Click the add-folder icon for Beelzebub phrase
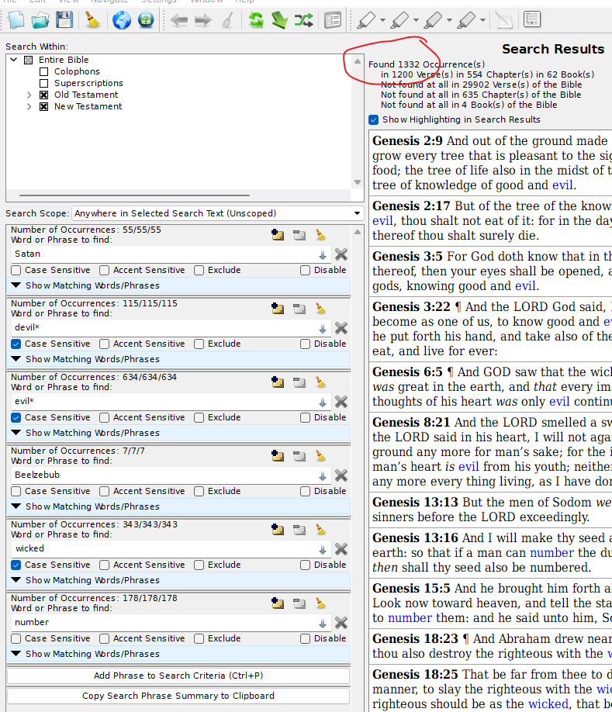This screenshot has width=612, height=712. click(277, 456)
